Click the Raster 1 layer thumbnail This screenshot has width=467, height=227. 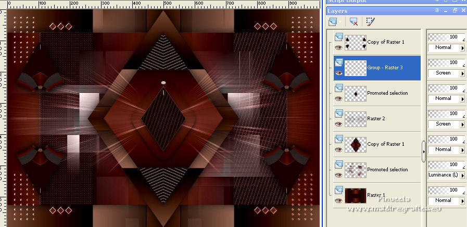[355, 195]
